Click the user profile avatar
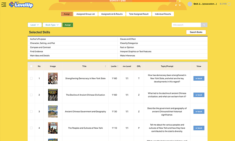Viewport: 235px width, 141px height. point(190,4)
